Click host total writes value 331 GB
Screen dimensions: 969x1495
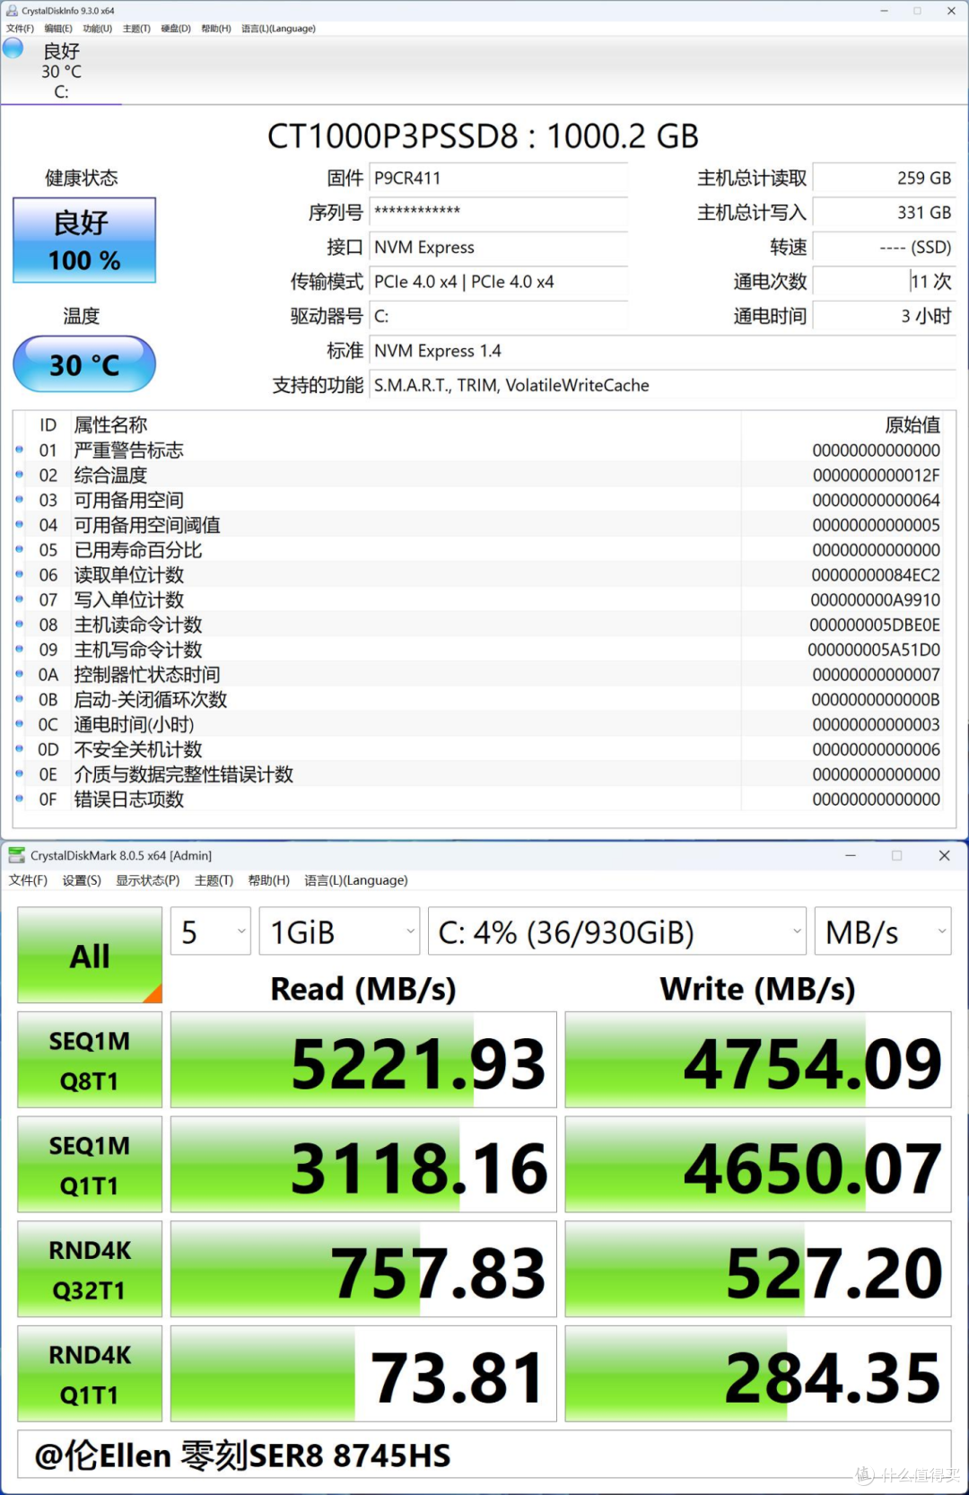click(884, 213)
